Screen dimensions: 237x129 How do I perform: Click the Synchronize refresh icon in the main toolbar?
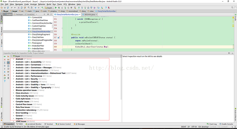tap(8, 8)
